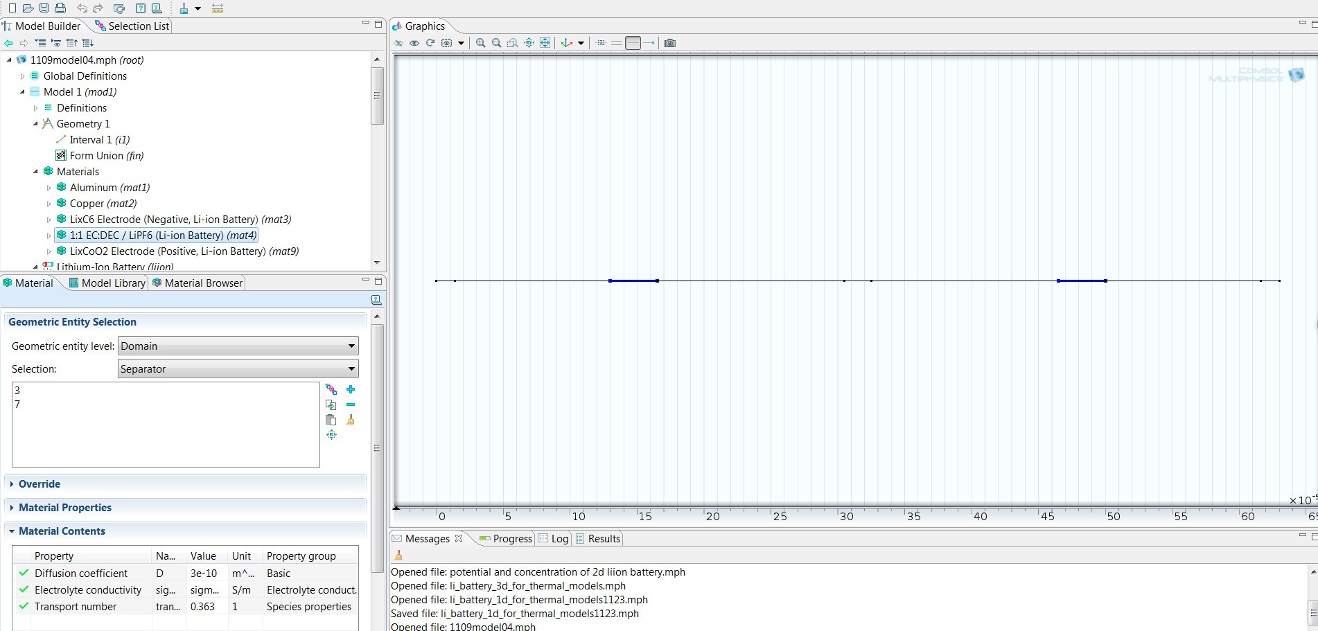
Task: Open the Geometric entity level dropdown
Action: 238,346
